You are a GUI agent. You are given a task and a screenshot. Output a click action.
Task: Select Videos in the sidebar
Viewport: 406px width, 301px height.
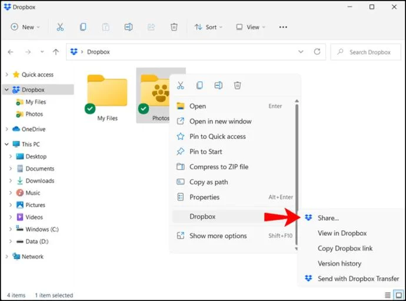point(34,217)
